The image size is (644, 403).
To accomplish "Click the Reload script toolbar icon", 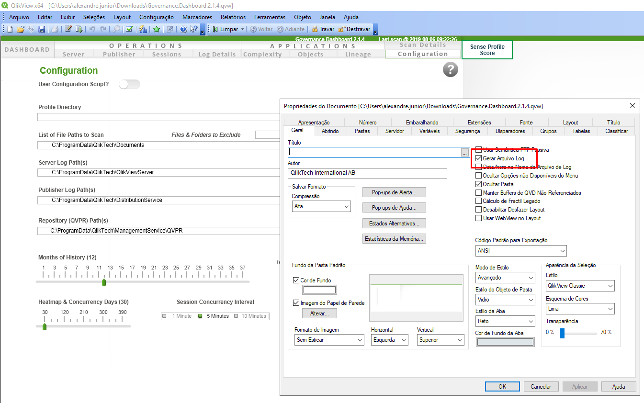I will [79, 29].
